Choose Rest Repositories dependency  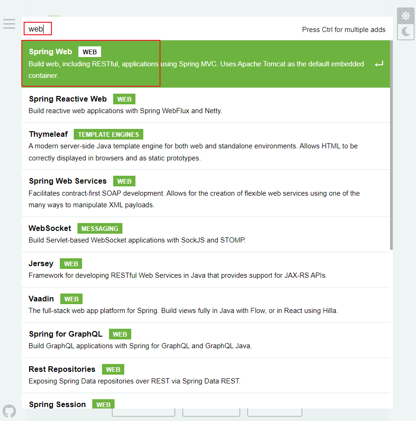[206, 376]
